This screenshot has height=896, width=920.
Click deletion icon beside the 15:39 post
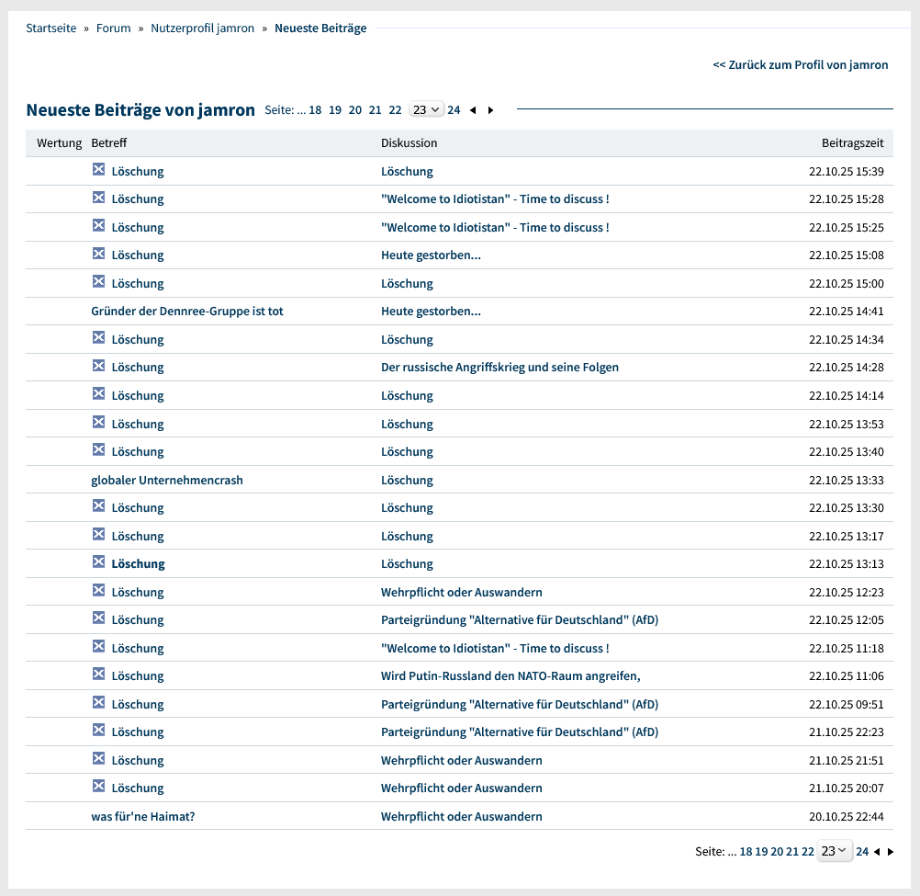98,170
